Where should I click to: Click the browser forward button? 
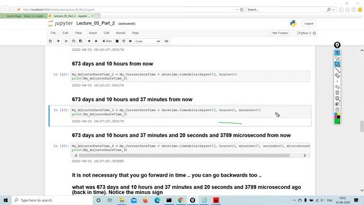tap(13, 10)
